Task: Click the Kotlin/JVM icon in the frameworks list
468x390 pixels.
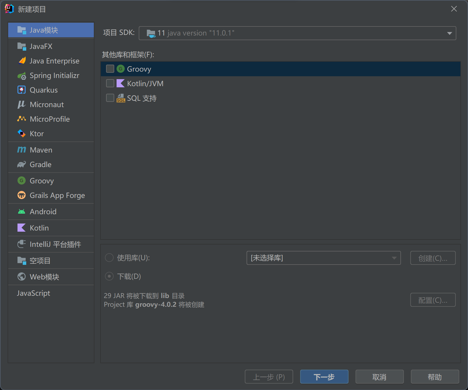Action: pyautogui.click(x=121, y=83)
